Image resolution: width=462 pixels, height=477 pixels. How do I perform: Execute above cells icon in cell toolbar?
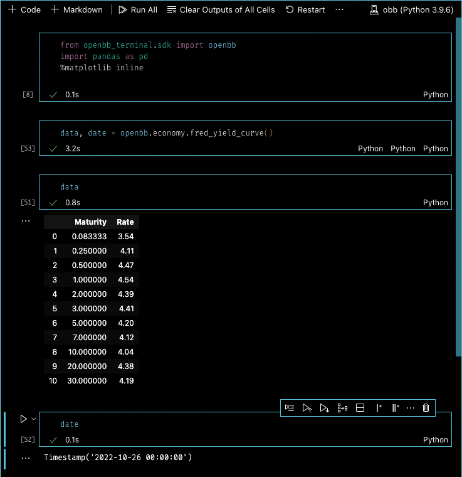(307, 407)
